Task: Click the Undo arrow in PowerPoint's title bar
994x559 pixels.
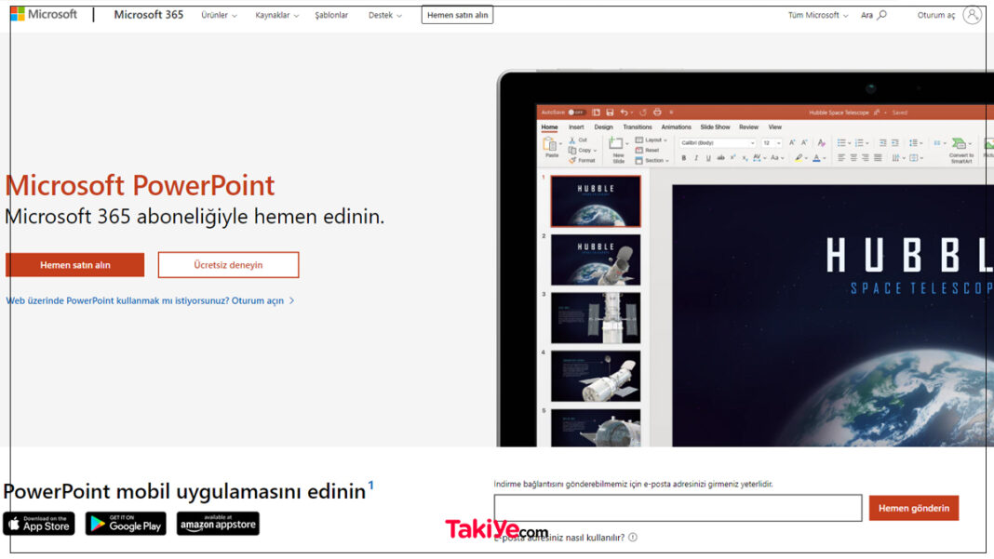Action: [625, 113]
